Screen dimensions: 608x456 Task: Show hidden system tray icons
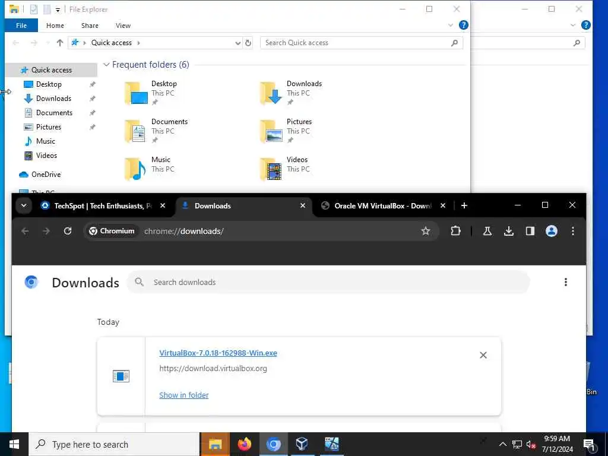[x=502, y=444]
